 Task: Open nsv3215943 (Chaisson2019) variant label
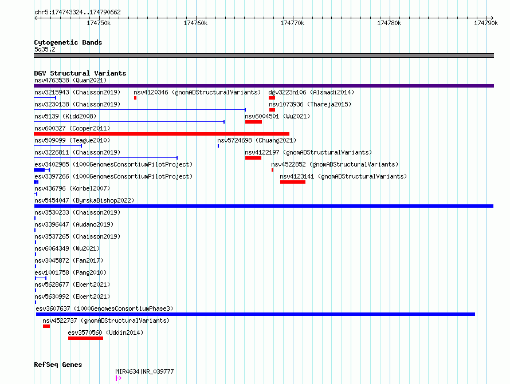point(77,92)
